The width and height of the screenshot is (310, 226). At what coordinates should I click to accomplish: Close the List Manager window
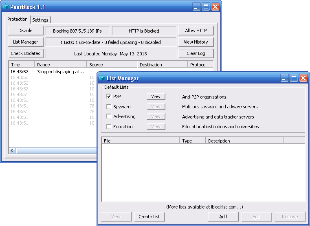[x=303, y=78]
